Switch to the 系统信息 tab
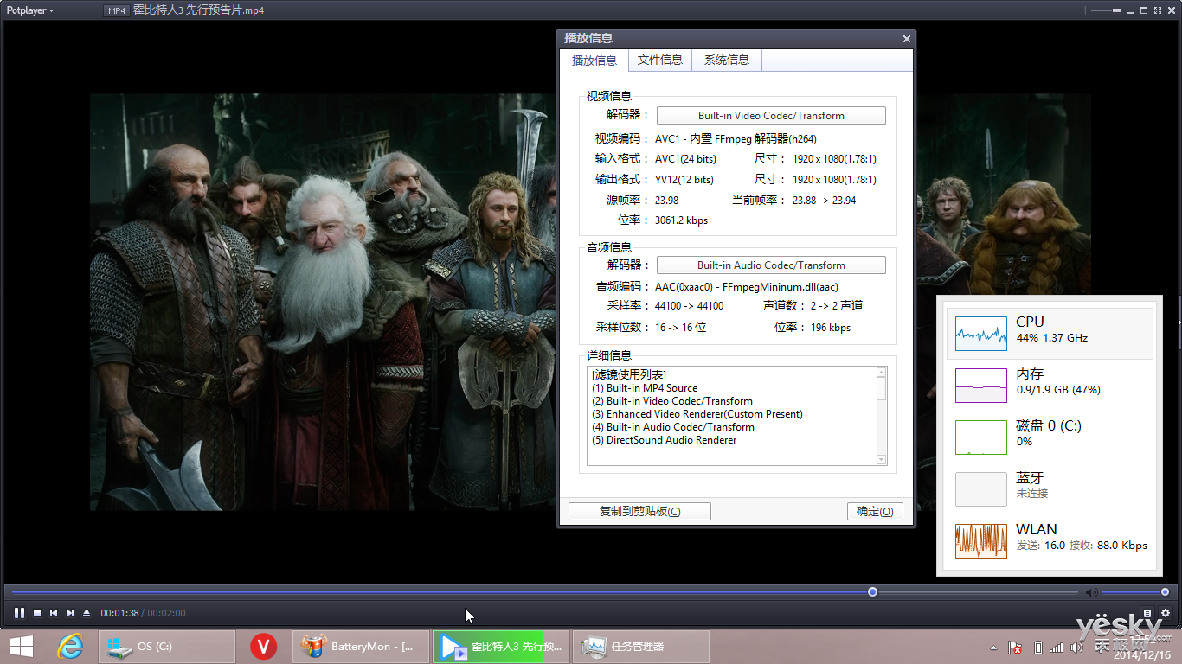The width and height of the screenshot is (1182, 664). tap(727, 60)
